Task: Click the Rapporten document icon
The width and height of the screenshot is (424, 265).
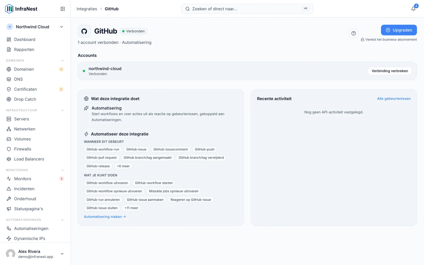Action: click(9, 49)
